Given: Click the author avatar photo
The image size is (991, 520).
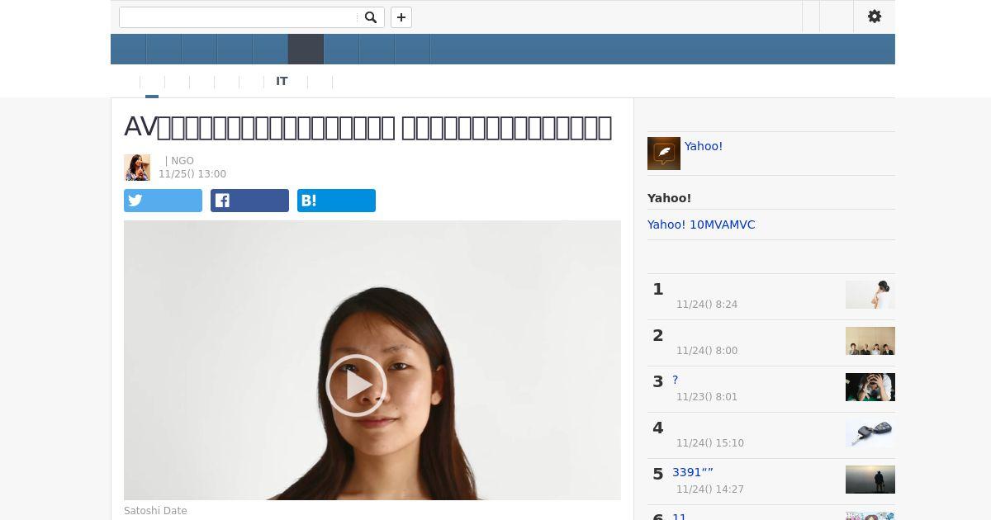Looking at the screenshot, I should click(137, 168).
